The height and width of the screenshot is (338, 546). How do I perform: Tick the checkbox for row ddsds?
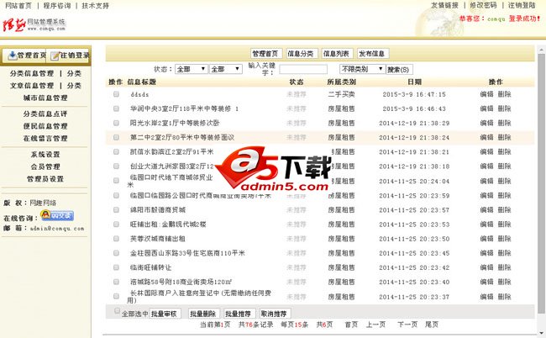116,94
